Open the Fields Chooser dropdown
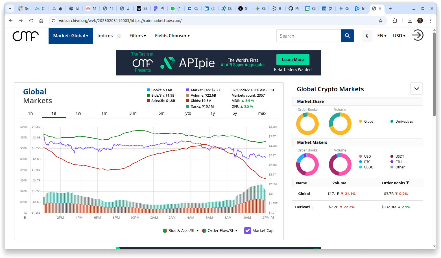The image size is (441, 258). click(172, 36)
